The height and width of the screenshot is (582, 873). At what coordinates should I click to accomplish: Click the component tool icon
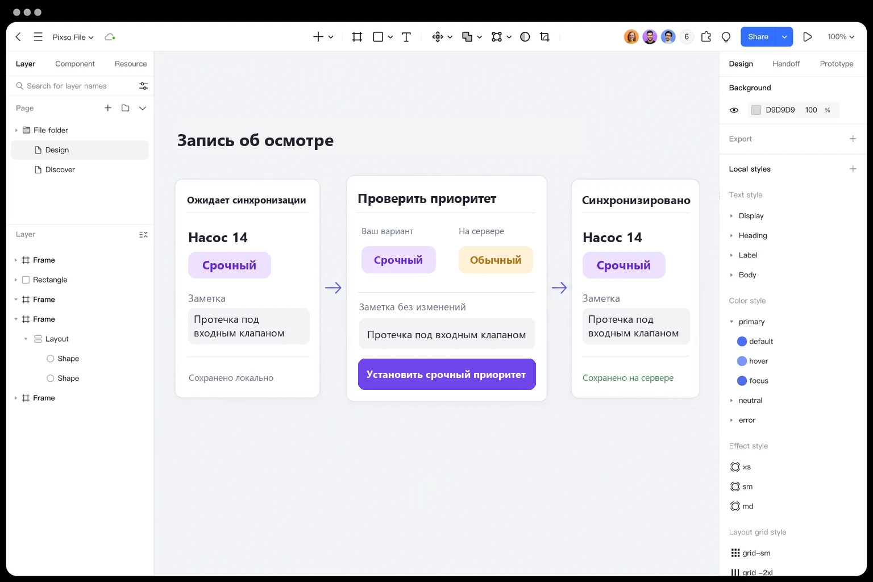438,37
